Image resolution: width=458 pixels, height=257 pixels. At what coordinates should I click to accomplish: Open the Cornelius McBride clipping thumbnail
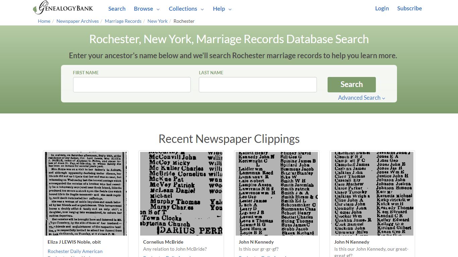click(x=181, y=194)
